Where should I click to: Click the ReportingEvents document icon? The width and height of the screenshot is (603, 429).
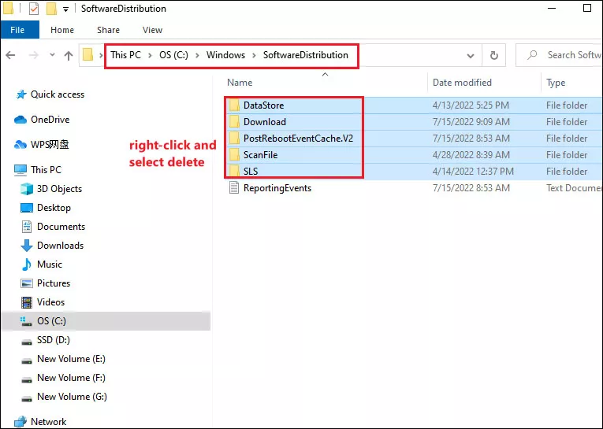[x=234, y=188]
